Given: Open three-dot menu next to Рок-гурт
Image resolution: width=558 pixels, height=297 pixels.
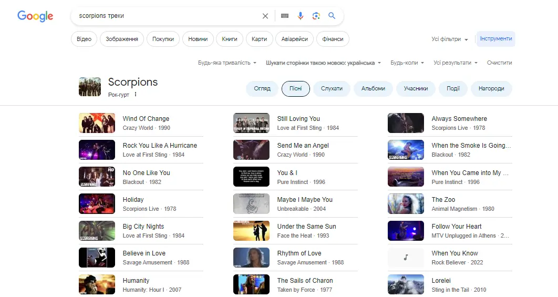Looking at the screenshot, I should (x=135, y=95).
